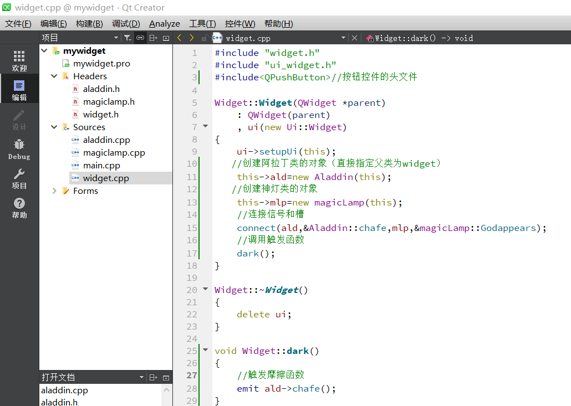Collapse the Headers folder
Screen dimensions: 571x406
(x=54, y=76)
